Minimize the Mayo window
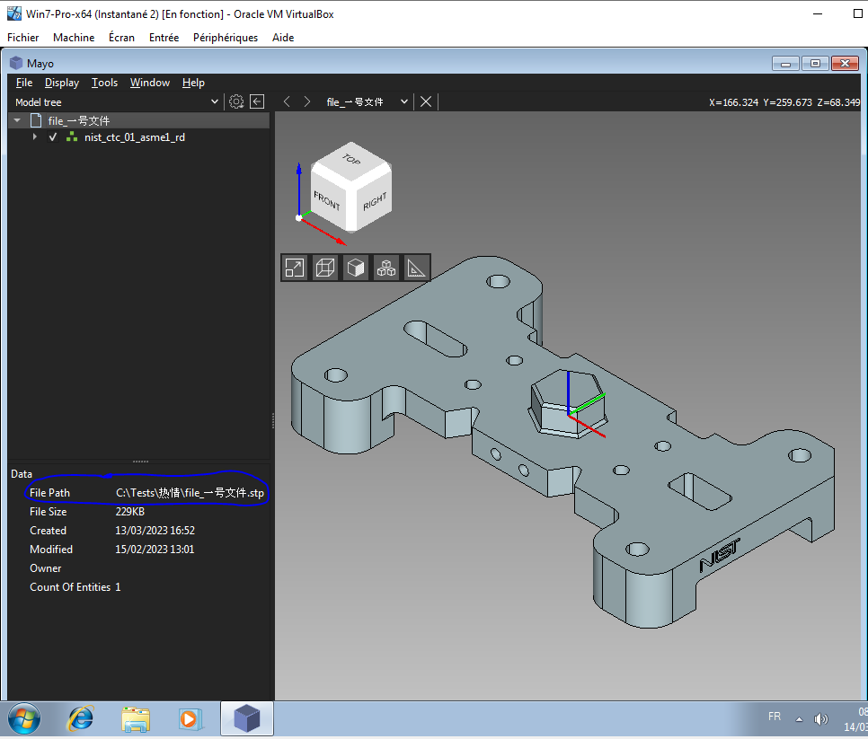868x739 pixels. click(x=785, y=64)
